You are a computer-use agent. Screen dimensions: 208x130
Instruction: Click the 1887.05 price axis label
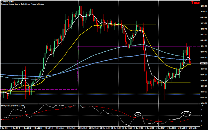[204, 92]
